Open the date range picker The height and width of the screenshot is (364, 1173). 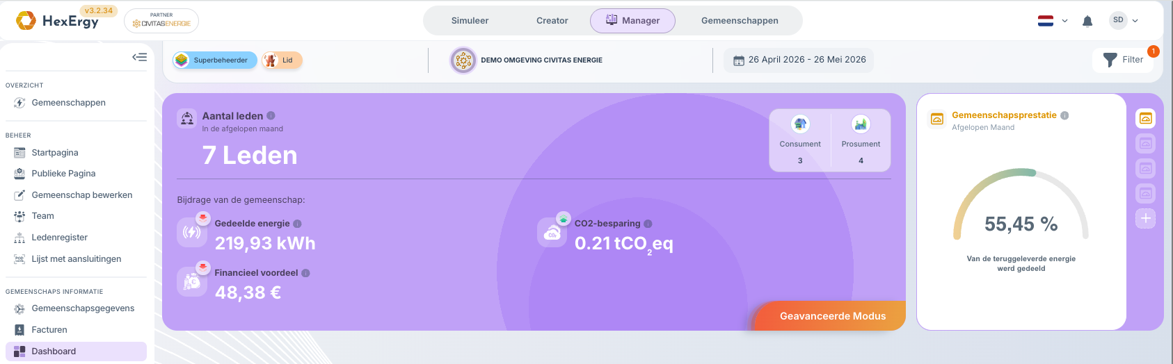point(799,60)
